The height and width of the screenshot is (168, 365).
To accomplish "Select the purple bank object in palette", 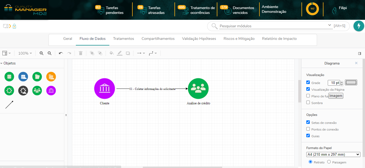I will 51,91.
